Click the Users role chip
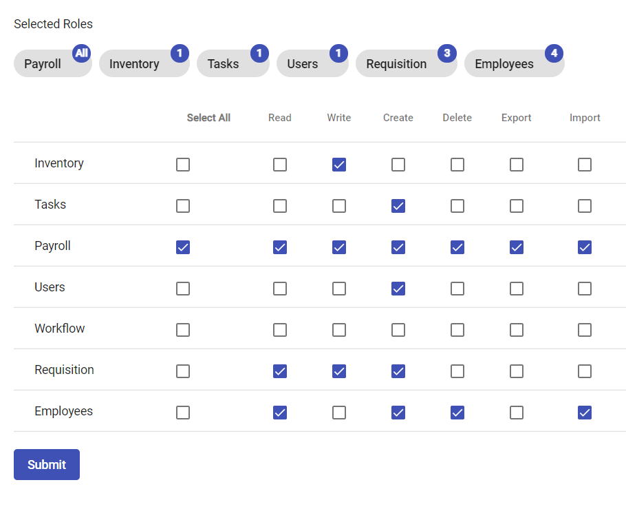626x509 pixels. pyautogui.click(x=303, y=64)
